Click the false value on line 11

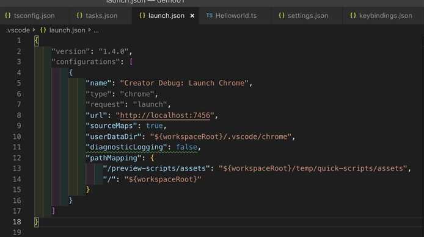click(x=186, y=147)
